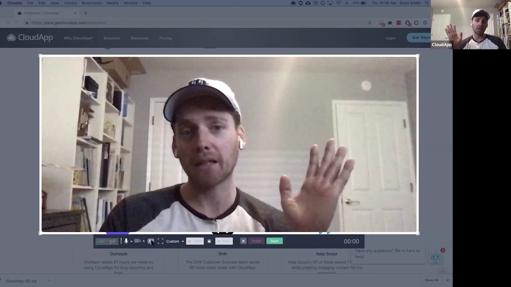Expand the CloudApp (8).zip download options chevron
Image resolution: width=511 pixels, height=287 pixels.
[50, 281]
